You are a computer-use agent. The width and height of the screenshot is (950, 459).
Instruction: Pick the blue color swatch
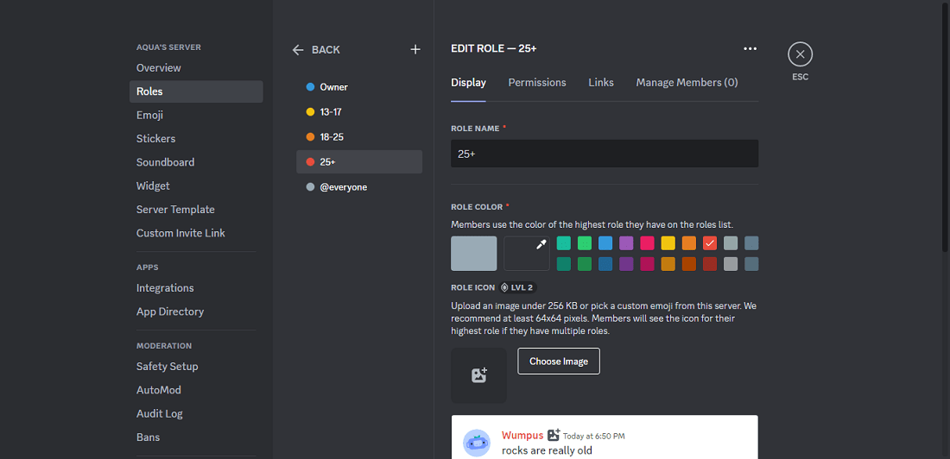tap(605, 242)
